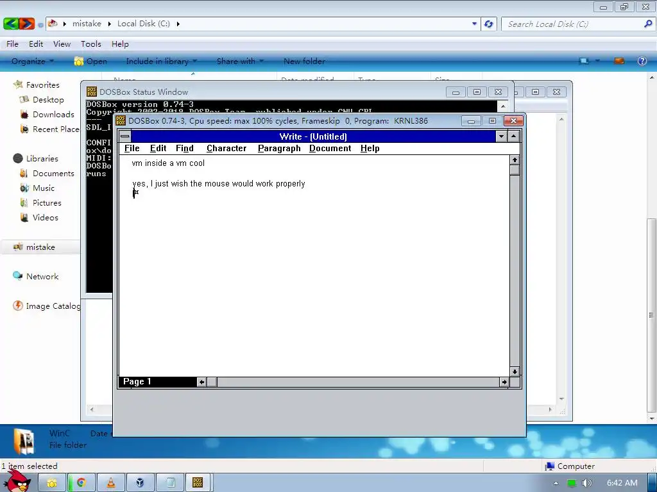Click the Write vertical scroll thumb

[x=515, y=170]
